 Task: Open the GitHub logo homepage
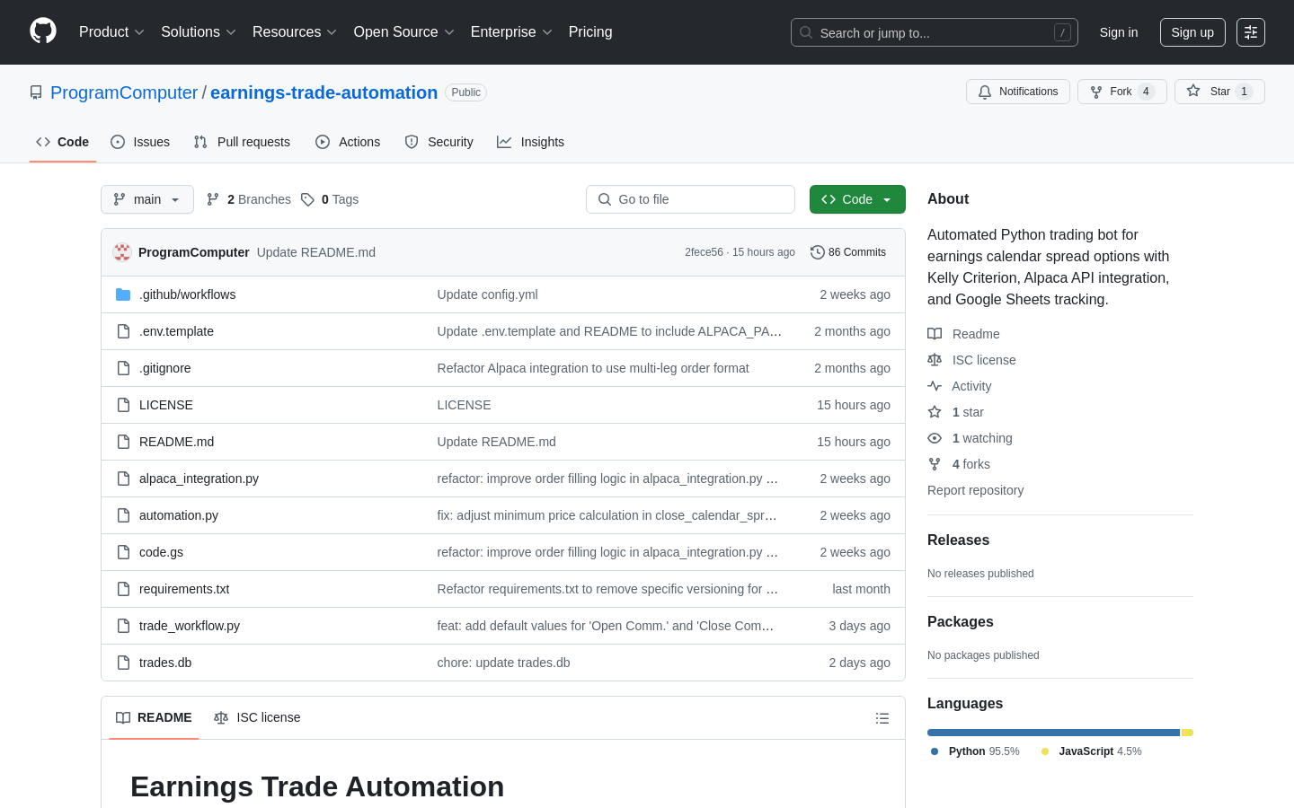pos(43,31)
